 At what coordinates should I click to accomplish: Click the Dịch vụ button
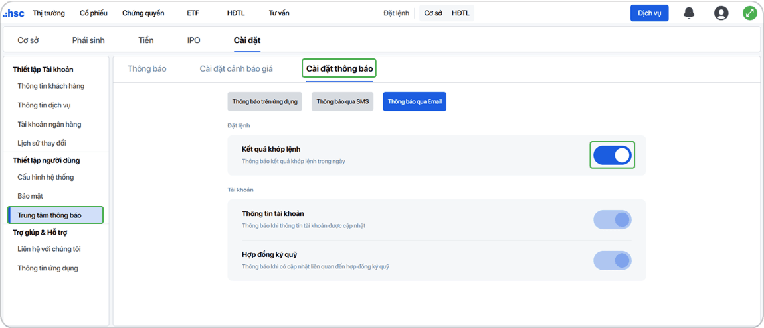650,13
